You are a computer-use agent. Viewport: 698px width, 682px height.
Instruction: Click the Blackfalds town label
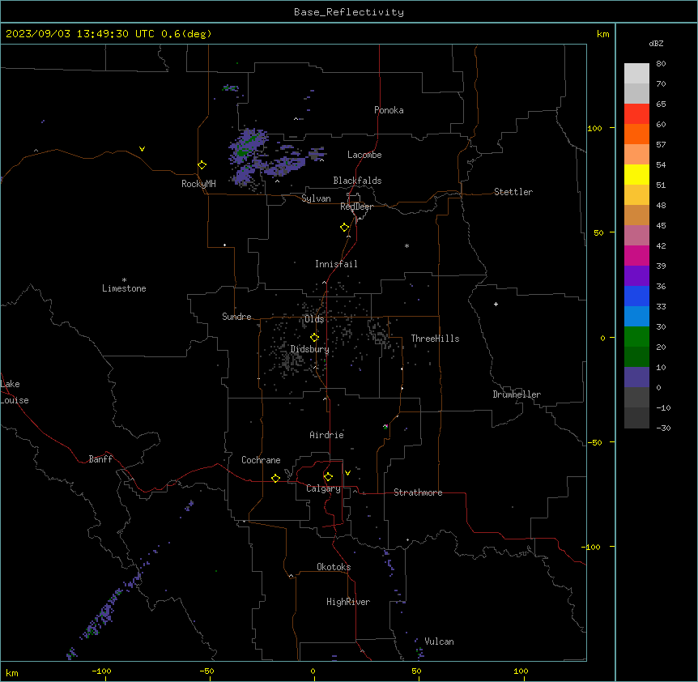(x=357, y=181)
